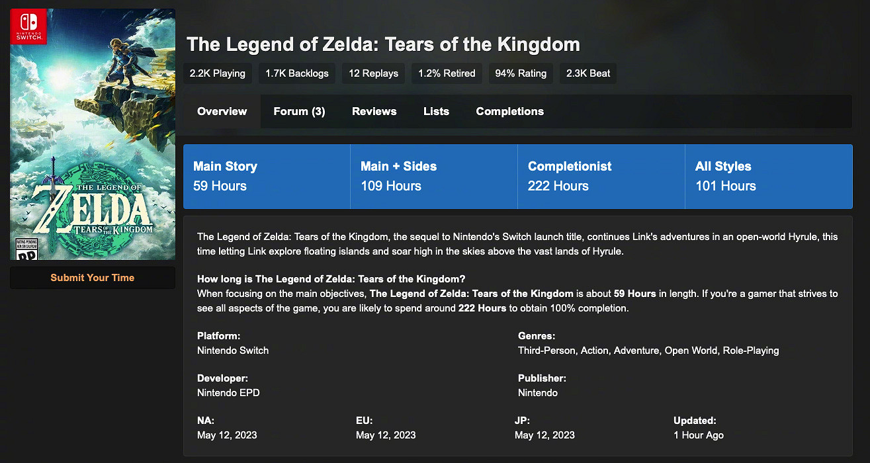View the Completions tab
870x463 pixels.
tap(509, 112)
